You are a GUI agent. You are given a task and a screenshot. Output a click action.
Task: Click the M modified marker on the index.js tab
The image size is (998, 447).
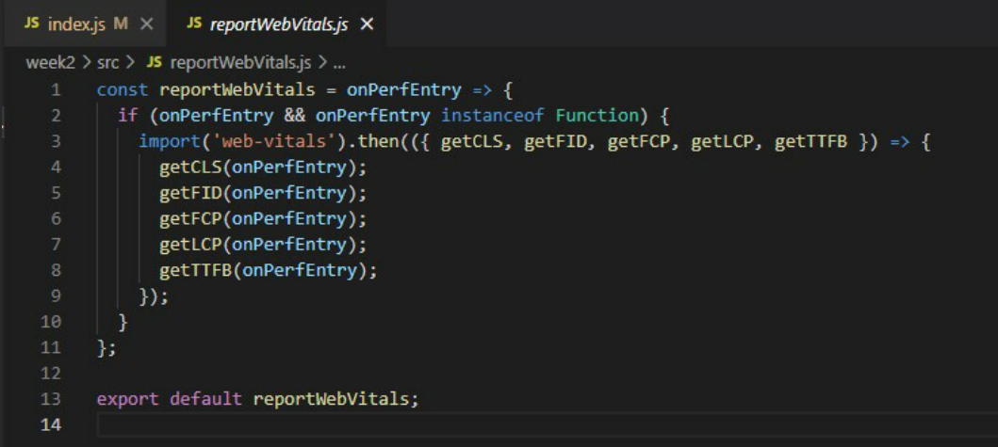click(121, 24)
